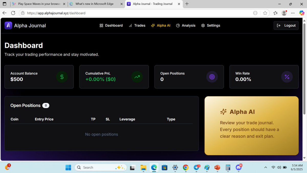This screenshot has width=307, height=173.
Task: Click the taskbar widget icon with red badge
Action: (x=8, y=167)
